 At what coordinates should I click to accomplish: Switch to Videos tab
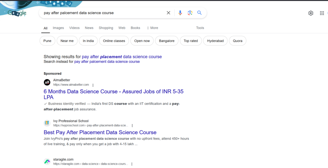pos(74,28)
